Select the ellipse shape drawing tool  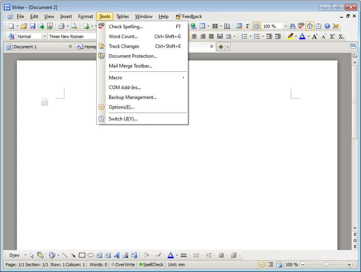(x=90, y=255)
